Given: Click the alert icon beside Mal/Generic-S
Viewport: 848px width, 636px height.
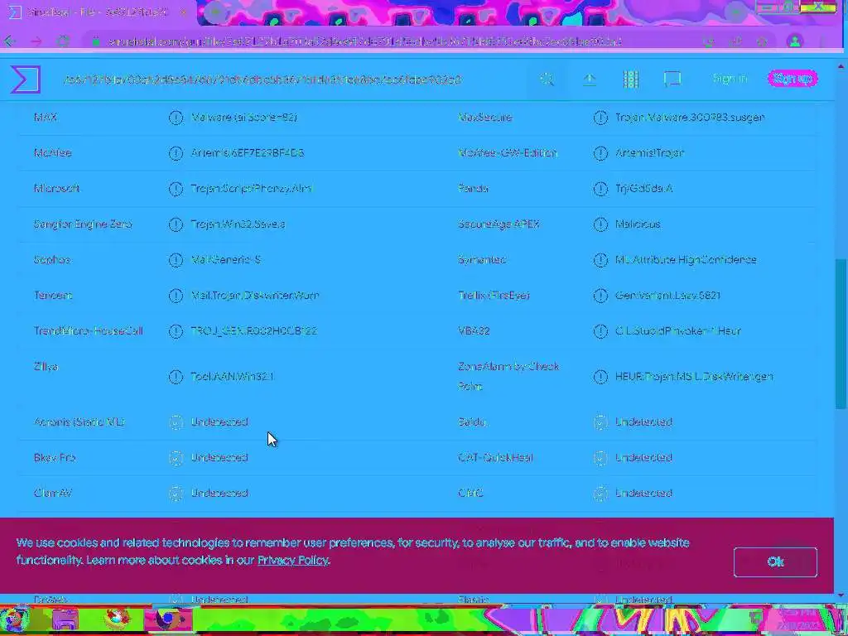Looking at the screenshot, I should [x=176, y=260].
